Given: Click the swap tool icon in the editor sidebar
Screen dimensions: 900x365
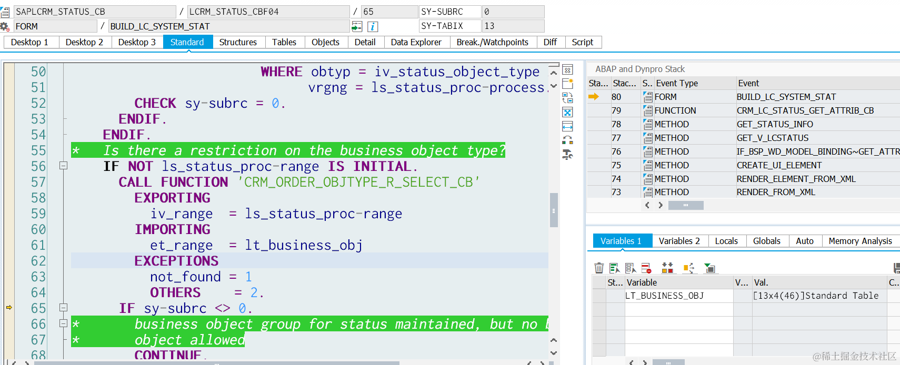Looking at the screenshot, I should [567, 98].
